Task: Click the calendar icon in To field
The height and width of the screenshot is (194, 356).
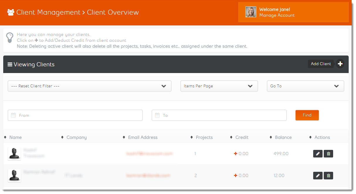Action: [157, 115]
